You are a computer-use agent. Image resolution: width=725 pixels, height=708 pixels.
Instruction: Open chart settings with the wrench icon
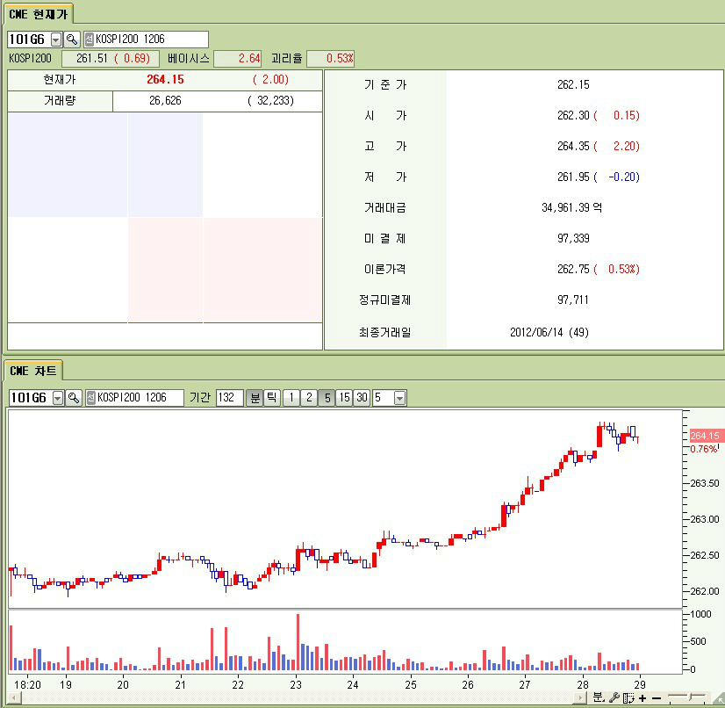click(x=614, y=697)
